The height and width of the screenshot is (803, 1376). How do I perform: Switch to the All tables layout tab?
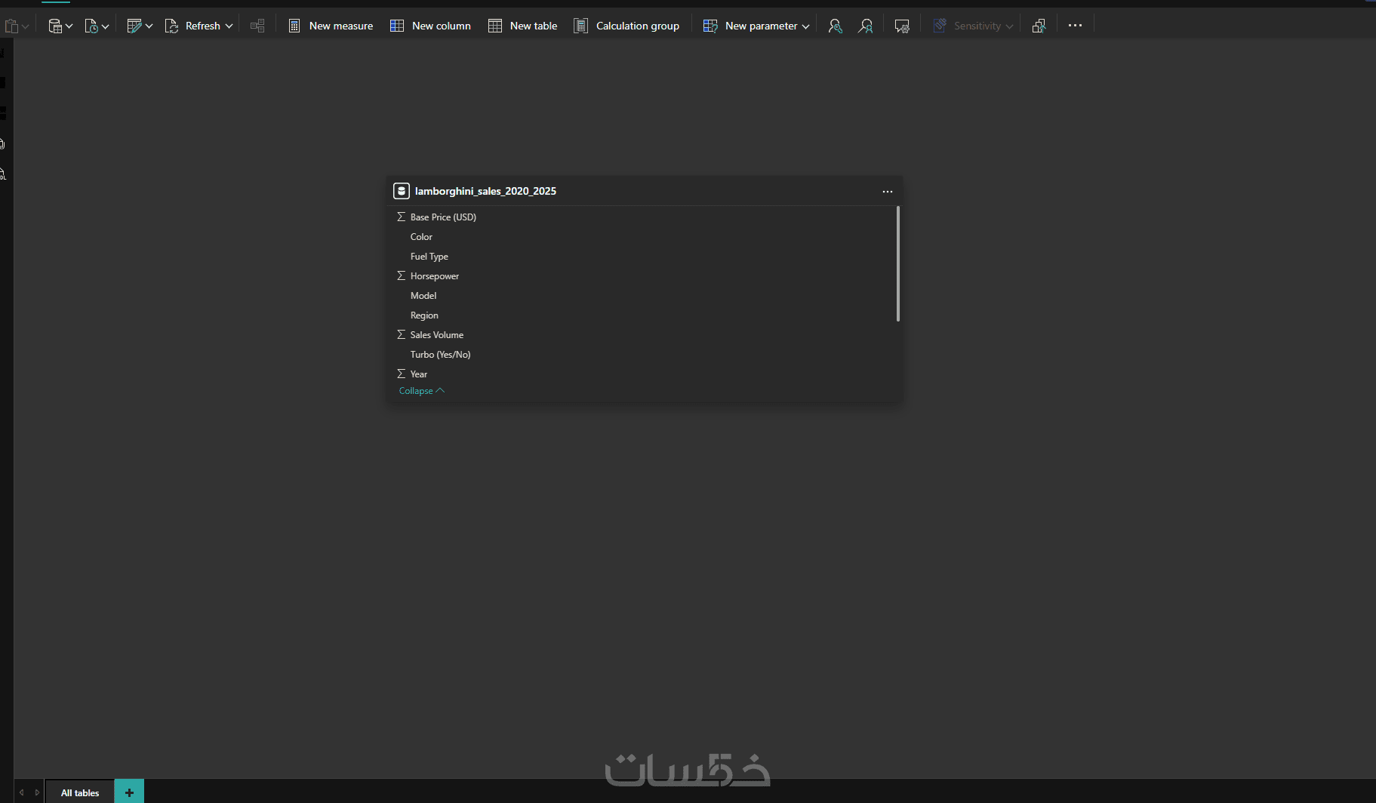coord(80,792)
